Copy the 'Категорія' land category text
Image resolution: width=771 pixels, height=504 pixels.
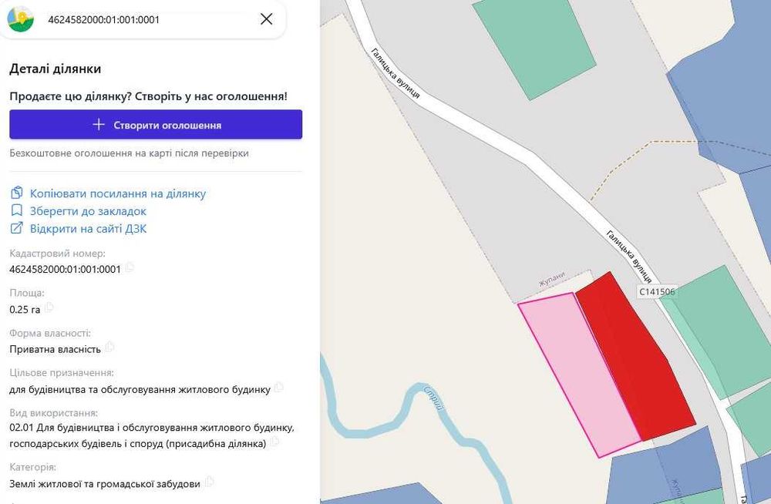[x=209, y=482]
